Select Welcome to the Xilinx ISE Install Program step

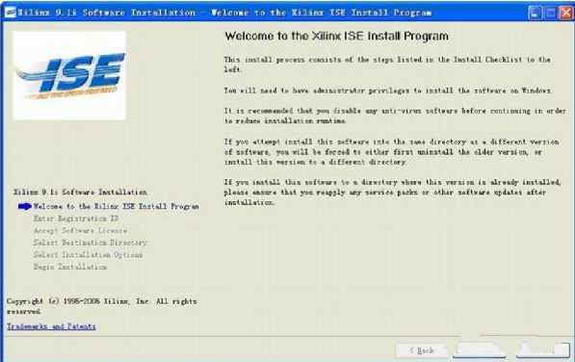coord(117,206)
